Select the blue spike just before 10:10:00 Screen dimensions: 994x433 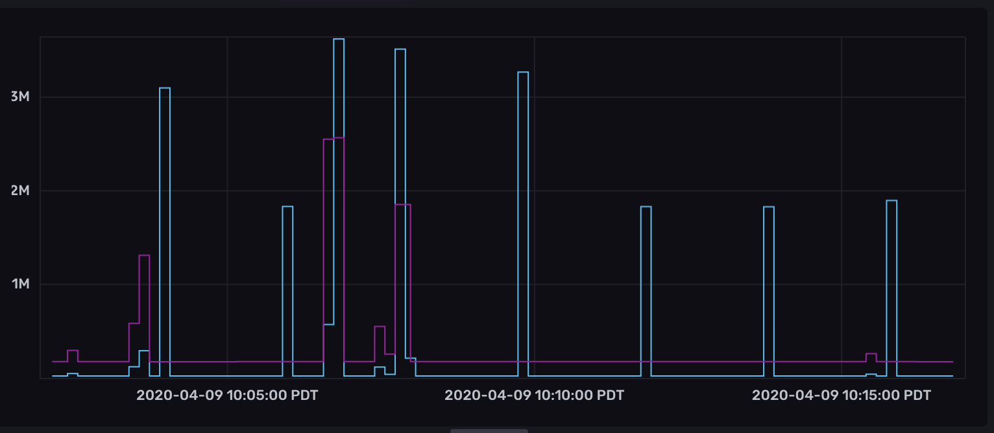pos(523,73)
